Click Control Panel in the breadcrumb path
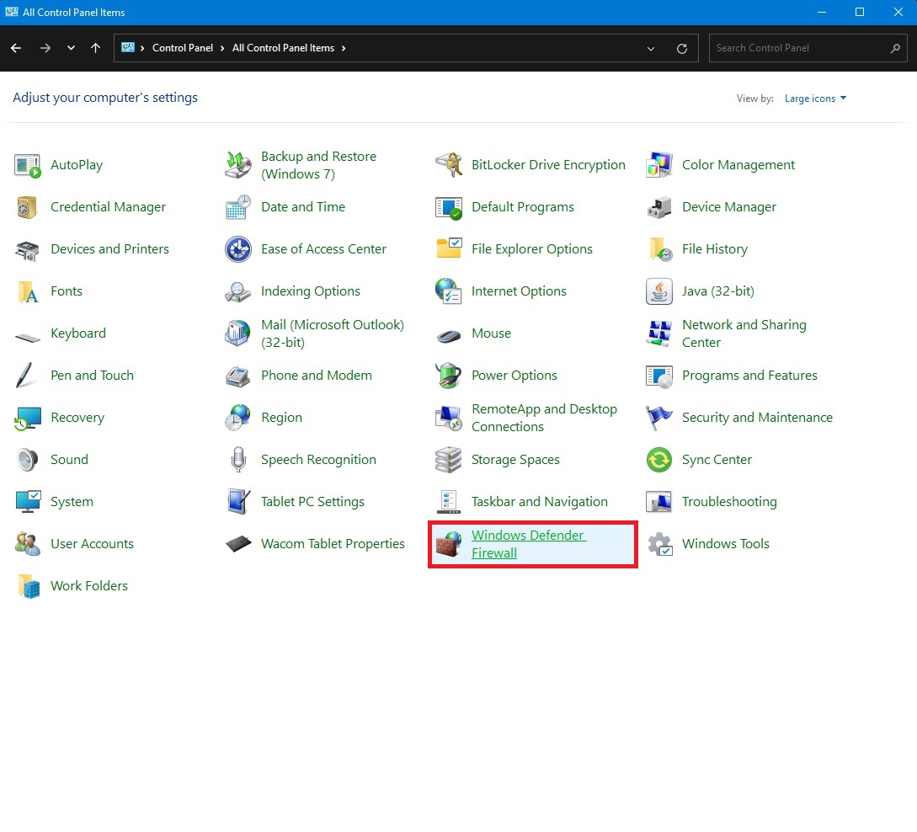Viewport: 917px width, 832px height. tap(182, 48)
